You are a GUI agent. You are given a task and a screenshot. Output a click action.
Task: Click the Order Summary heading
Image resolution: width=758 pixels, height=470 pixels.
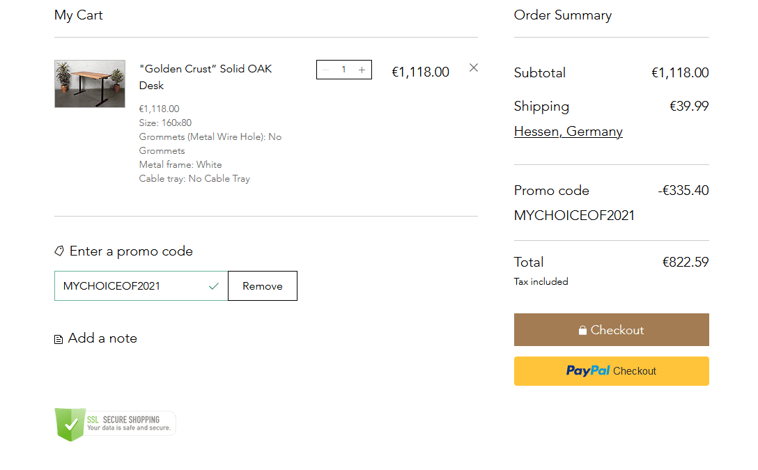[562, 15]
